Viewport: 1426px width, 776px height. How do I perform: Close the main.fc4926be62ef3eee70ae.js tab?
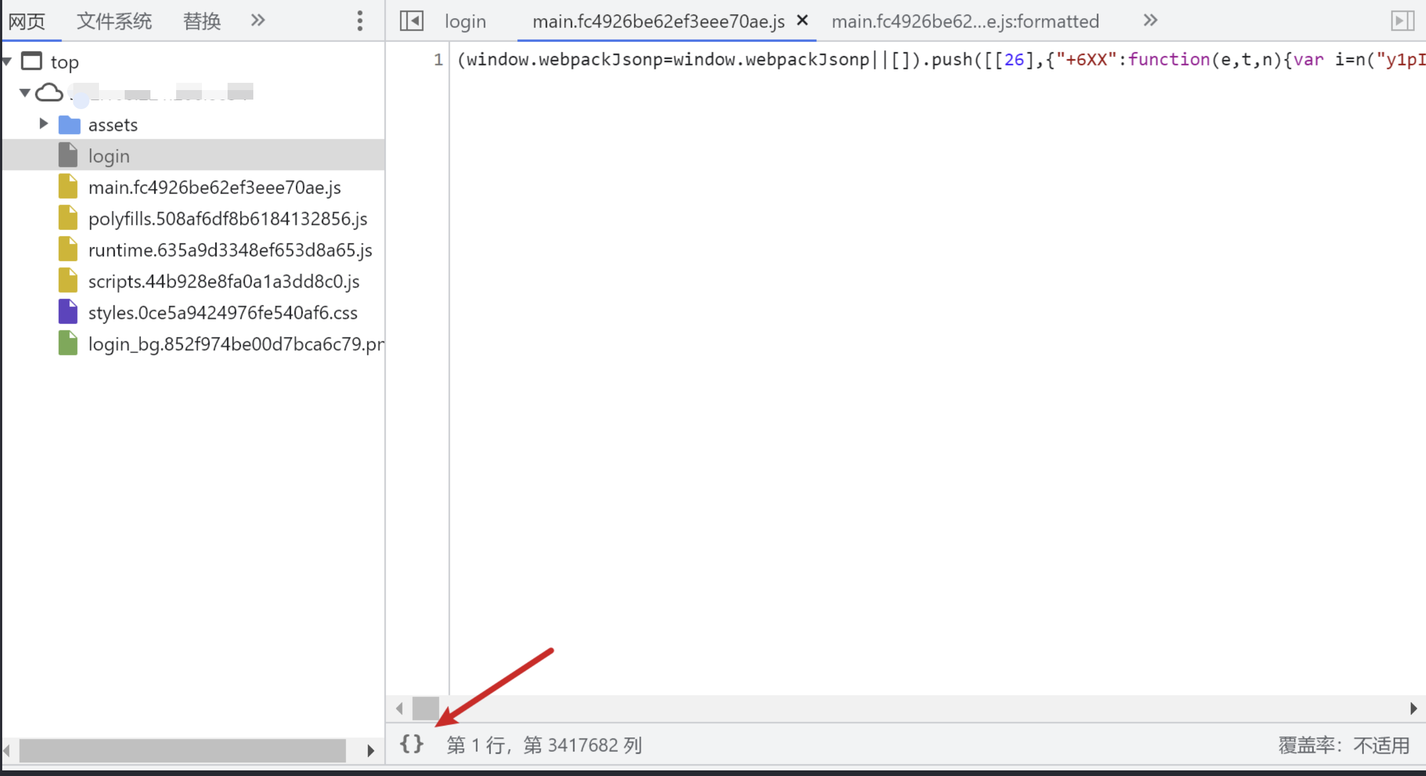click(802, 21)
